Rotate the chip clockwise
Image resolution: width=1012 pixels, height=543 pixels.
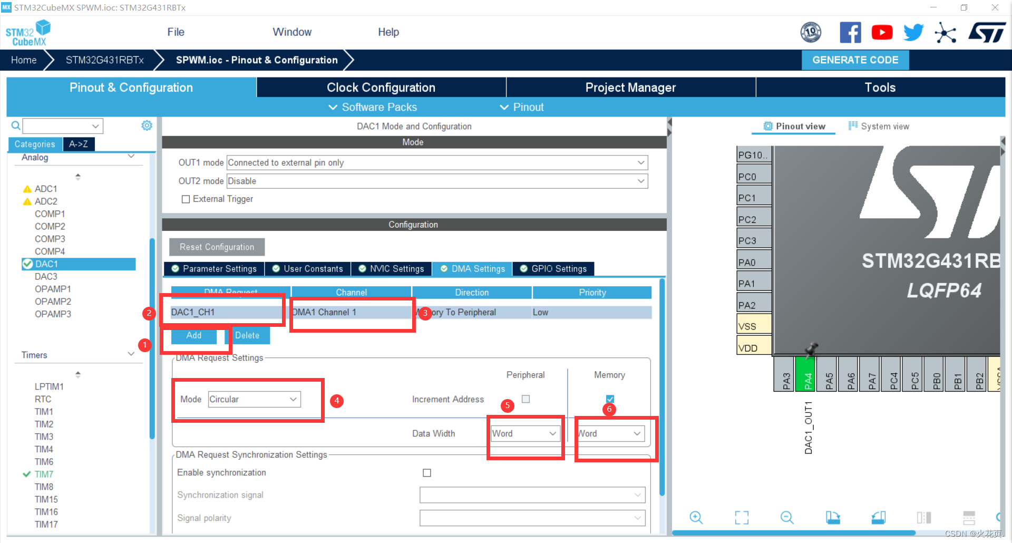[x=833, y=517]
